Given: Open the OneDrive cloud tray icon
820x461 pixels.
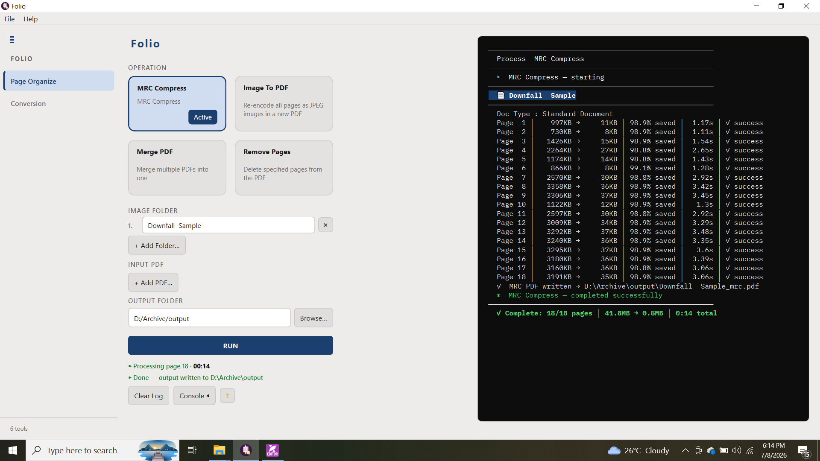Looking at the screenshot, I should (x=711, y=450).
